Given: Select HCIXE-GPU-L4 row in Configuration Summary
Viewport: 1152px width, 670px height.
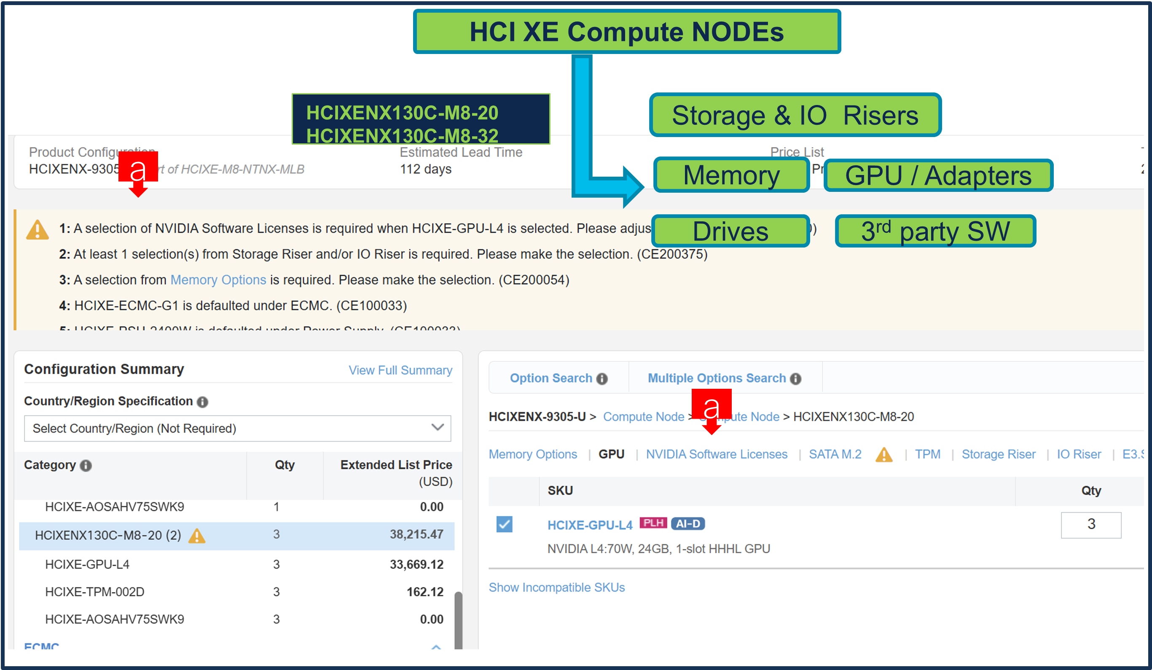Looking at the screenshot, I should point(237,564).
